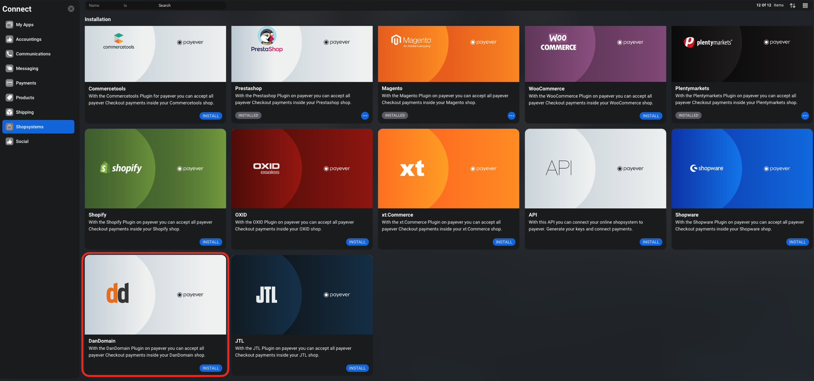The height and width of the screenshot is (381, 814).
Task: Open the Payments card icon
Action: click(x=9, y=83)
